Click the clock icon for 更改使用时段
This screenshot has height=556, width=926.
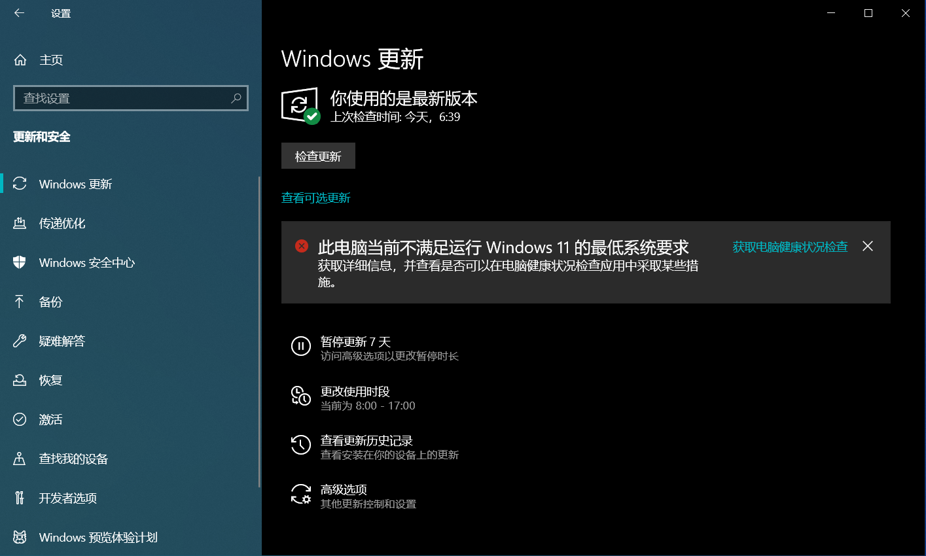[x=301, y=396]
